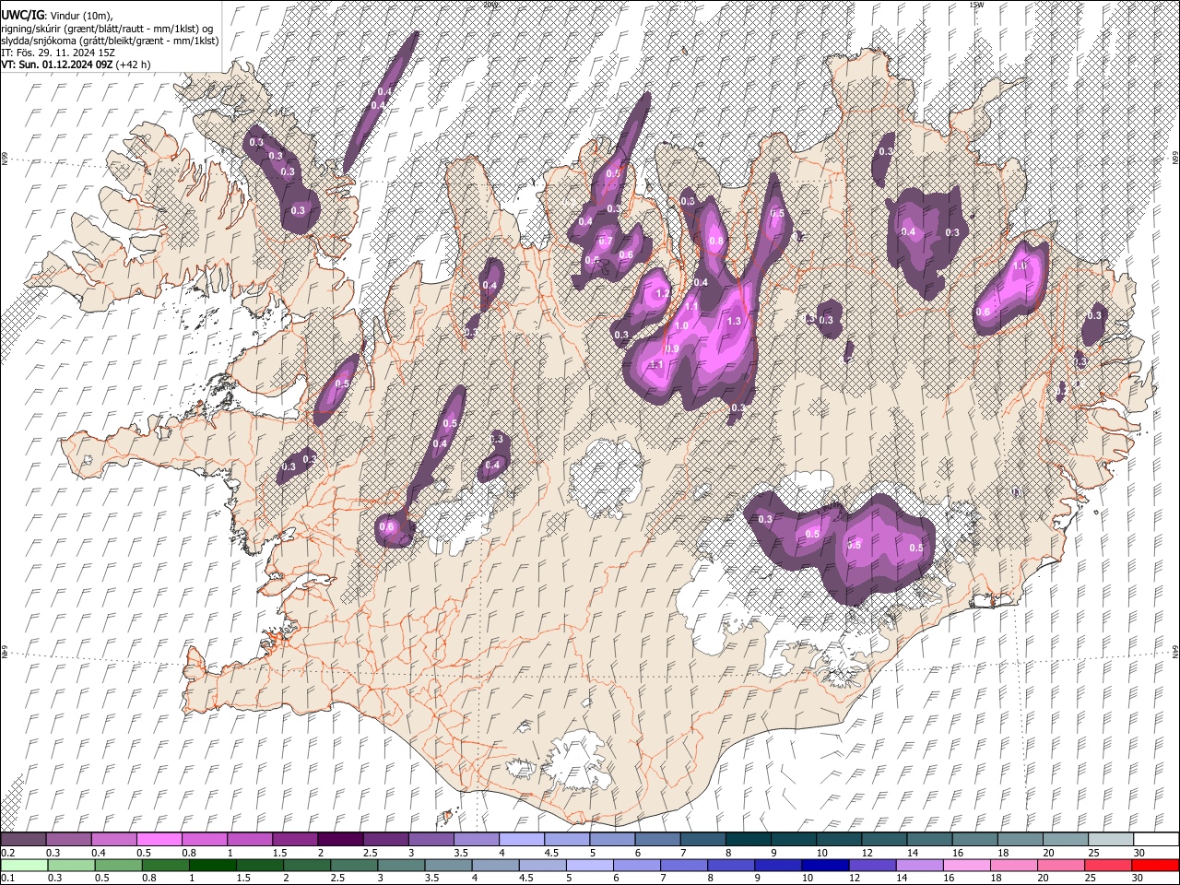Screen dimensions: 1180x885
Task: Click the gray-teal 18 snow scale swatch
Action: coord(1020,840)
